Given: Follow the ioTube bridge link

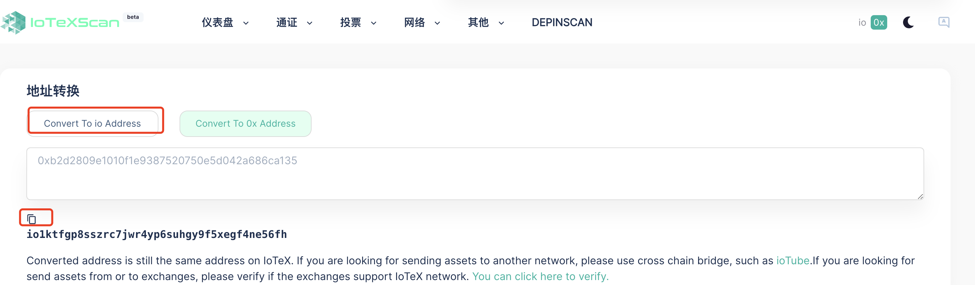Looking at the screenshot, I should [x=792, y=260].
